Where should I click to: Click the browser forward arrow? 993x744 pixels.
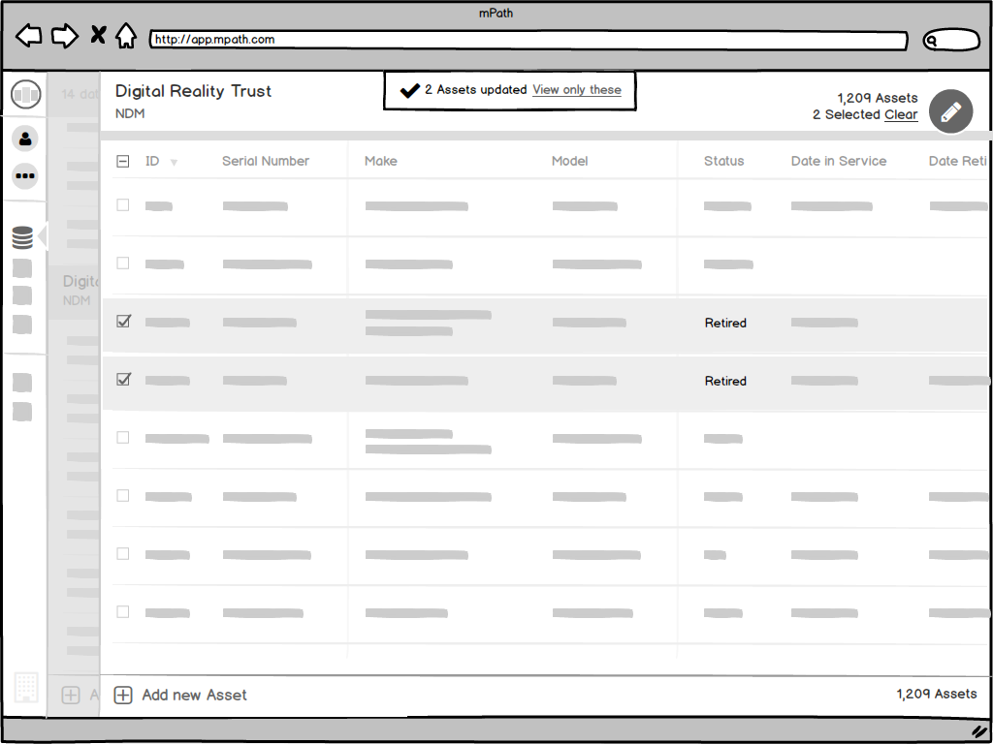coord(64,35)
